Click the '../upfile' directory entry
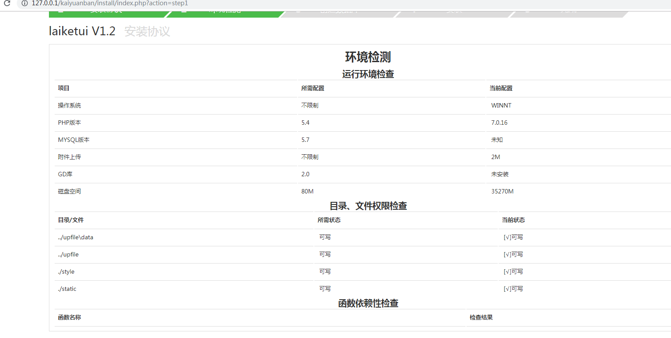671x338 pixels. coord(68,254)
